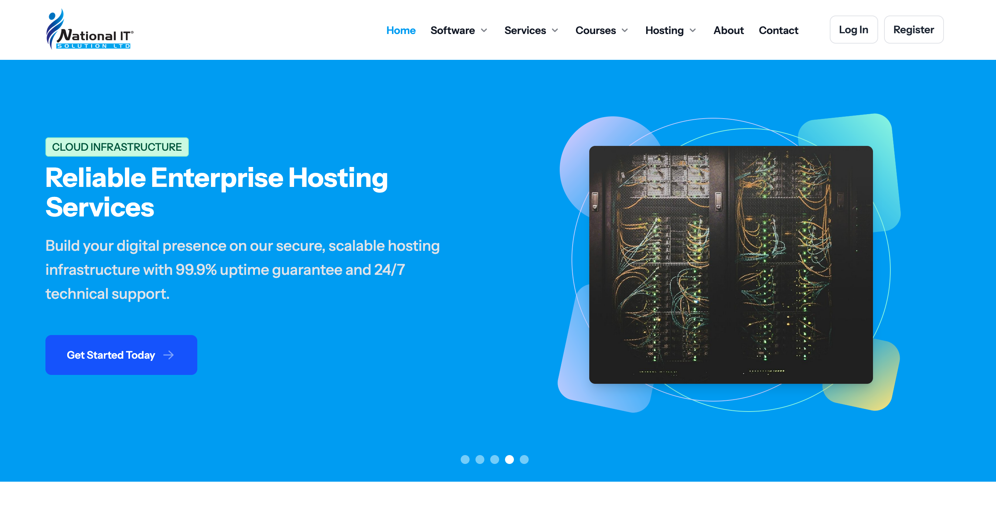996x526 pixels.
Task: Open the Contact page
Action: (778, 30)
